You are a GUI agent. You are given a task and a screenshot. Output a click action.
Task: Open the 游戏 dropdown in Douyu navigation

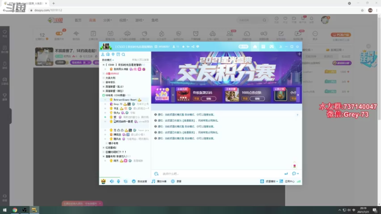click(x=140, y=20)
